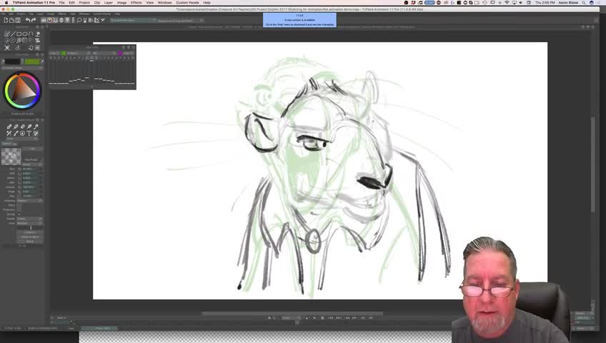
Task: Select the freehand stroke drawing tool
Action: [x=7, y=34]
